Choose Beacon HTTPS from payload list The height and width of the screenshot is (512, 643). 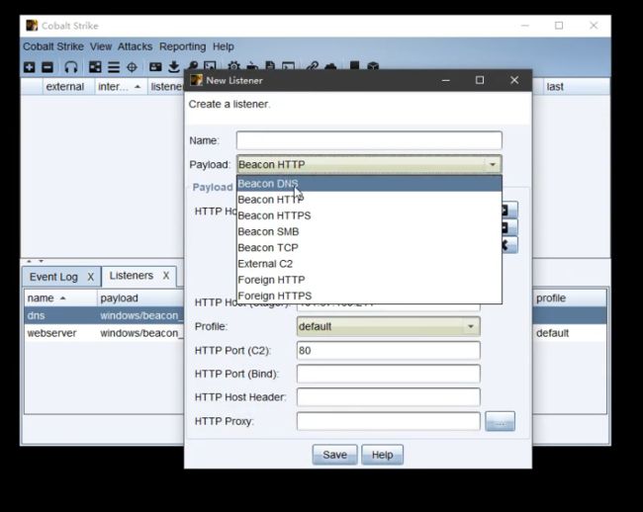tap(369, 215)
